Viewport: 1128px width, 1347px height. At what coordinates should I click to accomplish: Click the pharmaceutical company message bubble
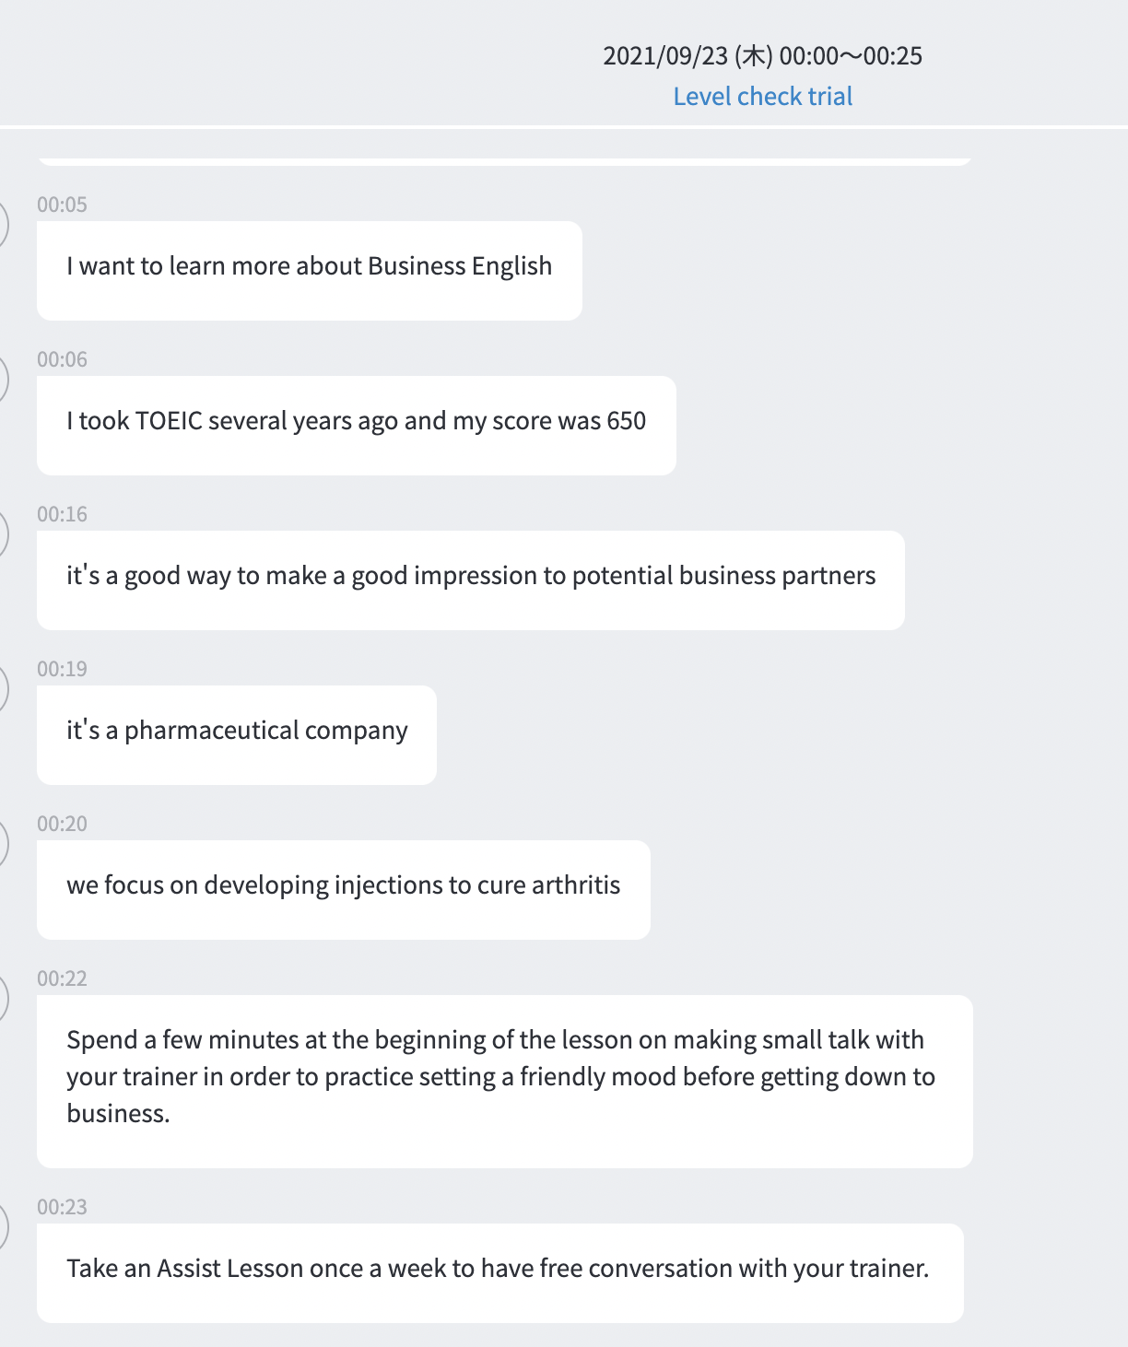tap(236, 735)
